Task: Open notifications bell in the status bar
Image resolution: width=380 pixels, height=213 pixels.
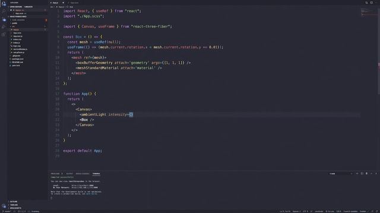Action: [377, 211]
